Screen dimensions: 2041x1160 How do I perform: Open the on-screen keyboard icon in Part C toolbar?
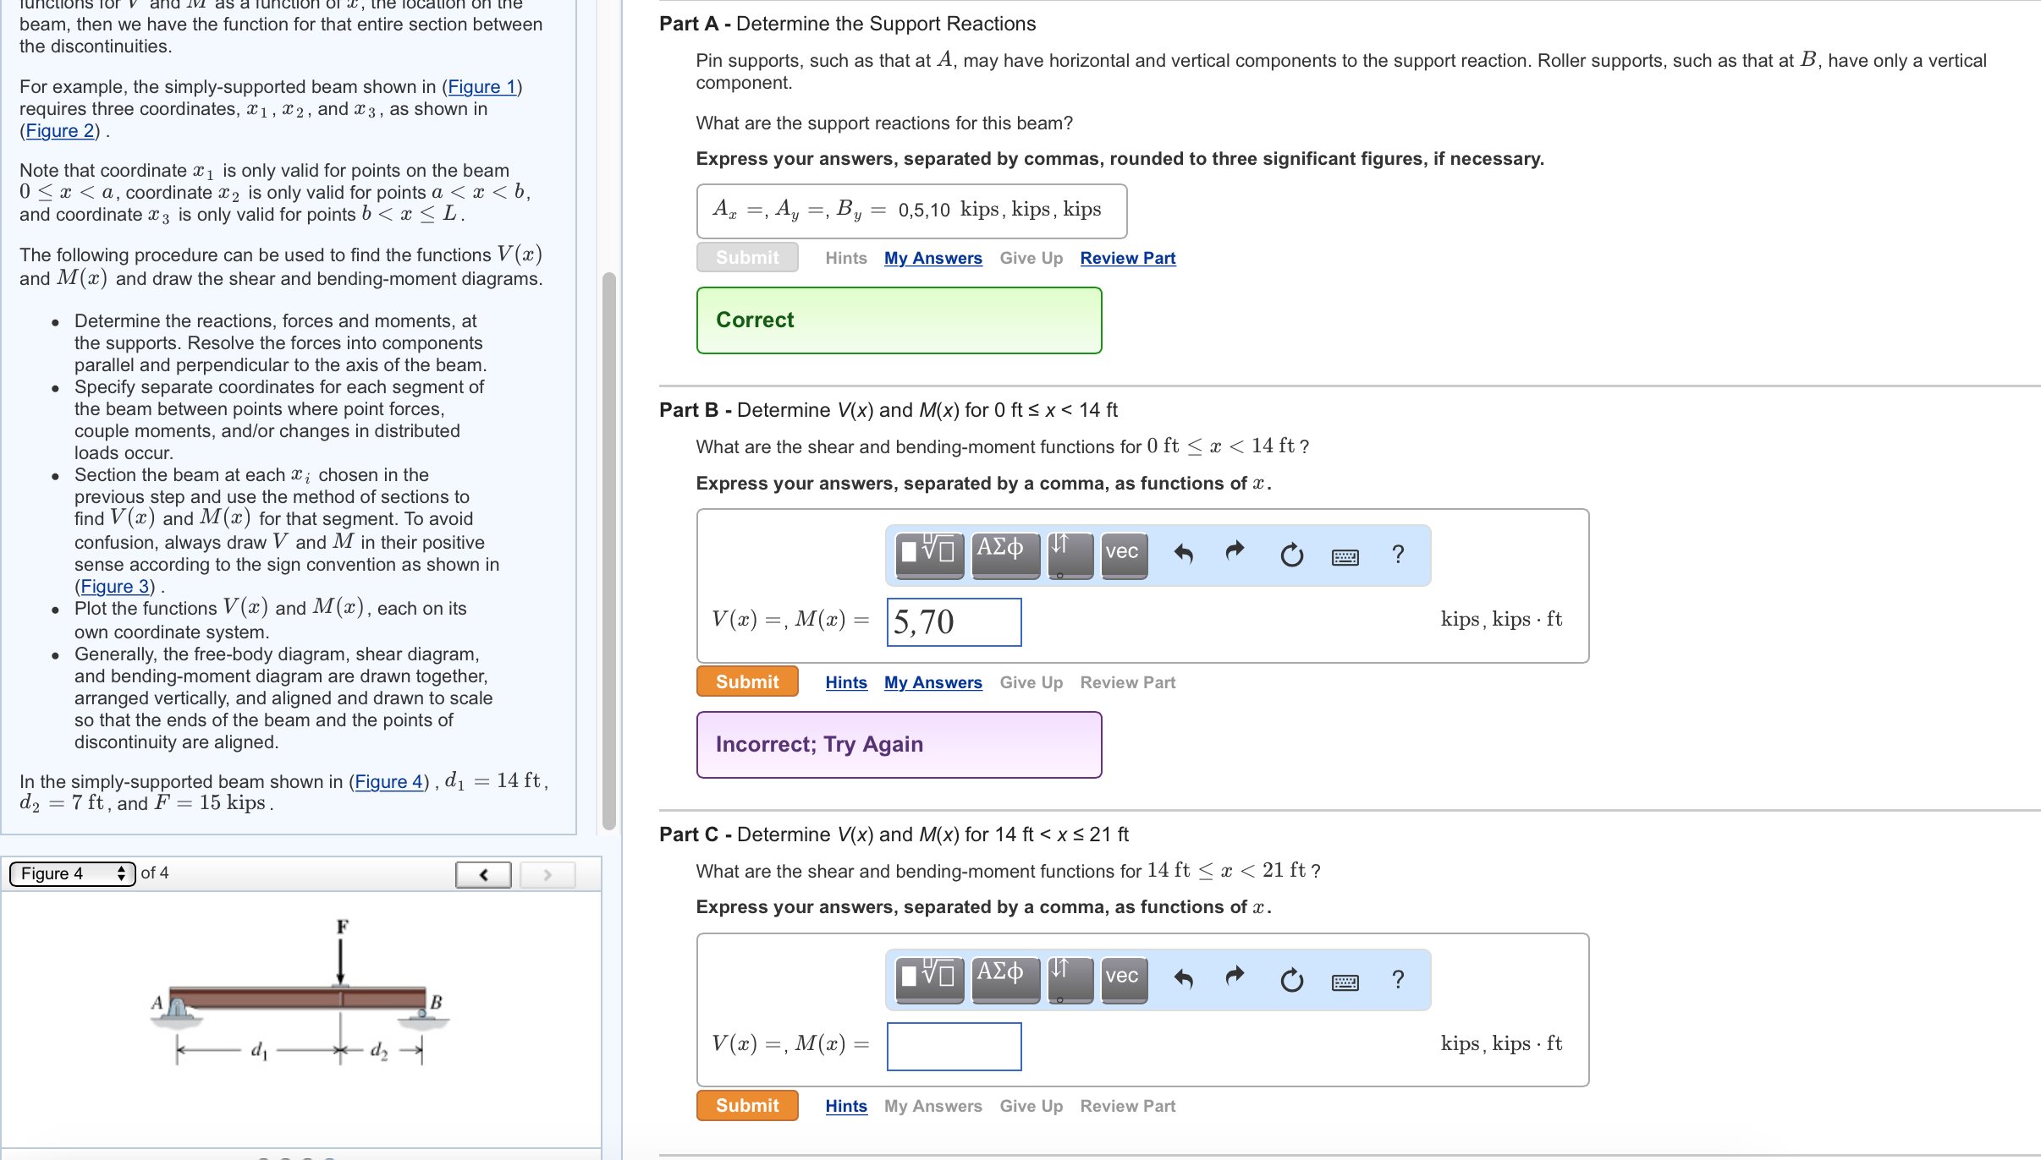[x=1345, y=981]
